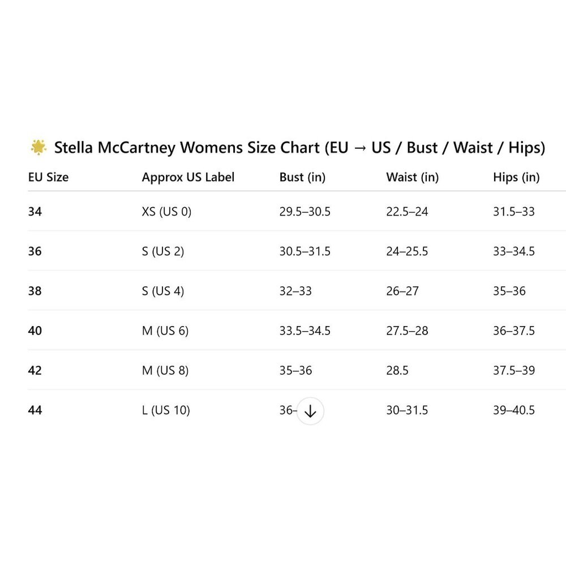Click the L (US 10) label cell
This screenshot has width=566, height=566.
(166, 410)
